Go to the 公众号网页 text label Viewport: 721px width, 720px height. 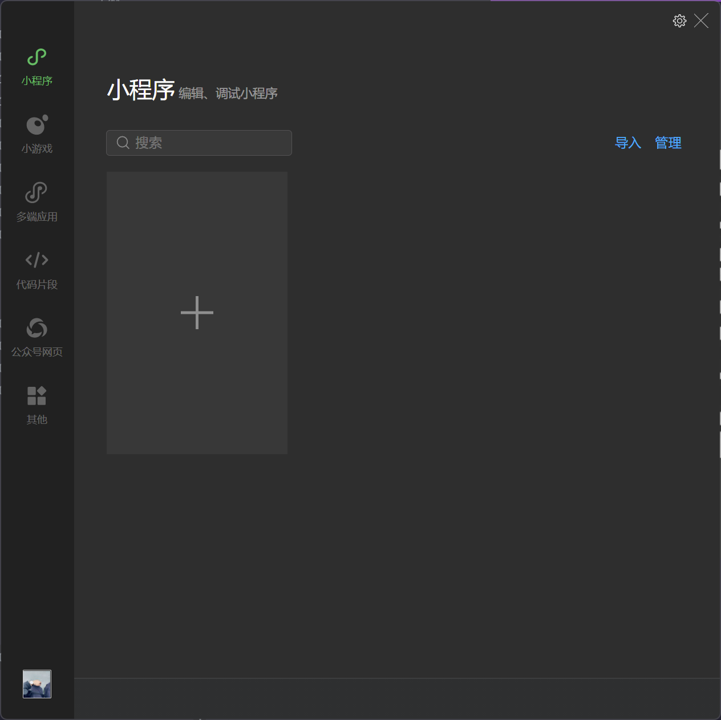point(37,352)
